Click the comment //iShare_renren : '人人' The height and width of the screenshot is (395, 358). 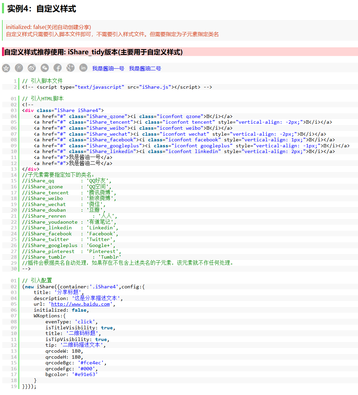[x=70, y=216]
